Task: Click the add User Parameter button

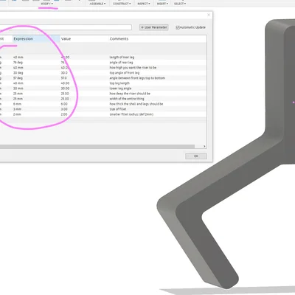Action: tap(154, 27)
